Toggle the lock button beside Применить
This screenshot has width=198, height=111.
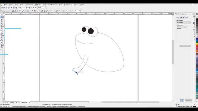tap(182, 100)
